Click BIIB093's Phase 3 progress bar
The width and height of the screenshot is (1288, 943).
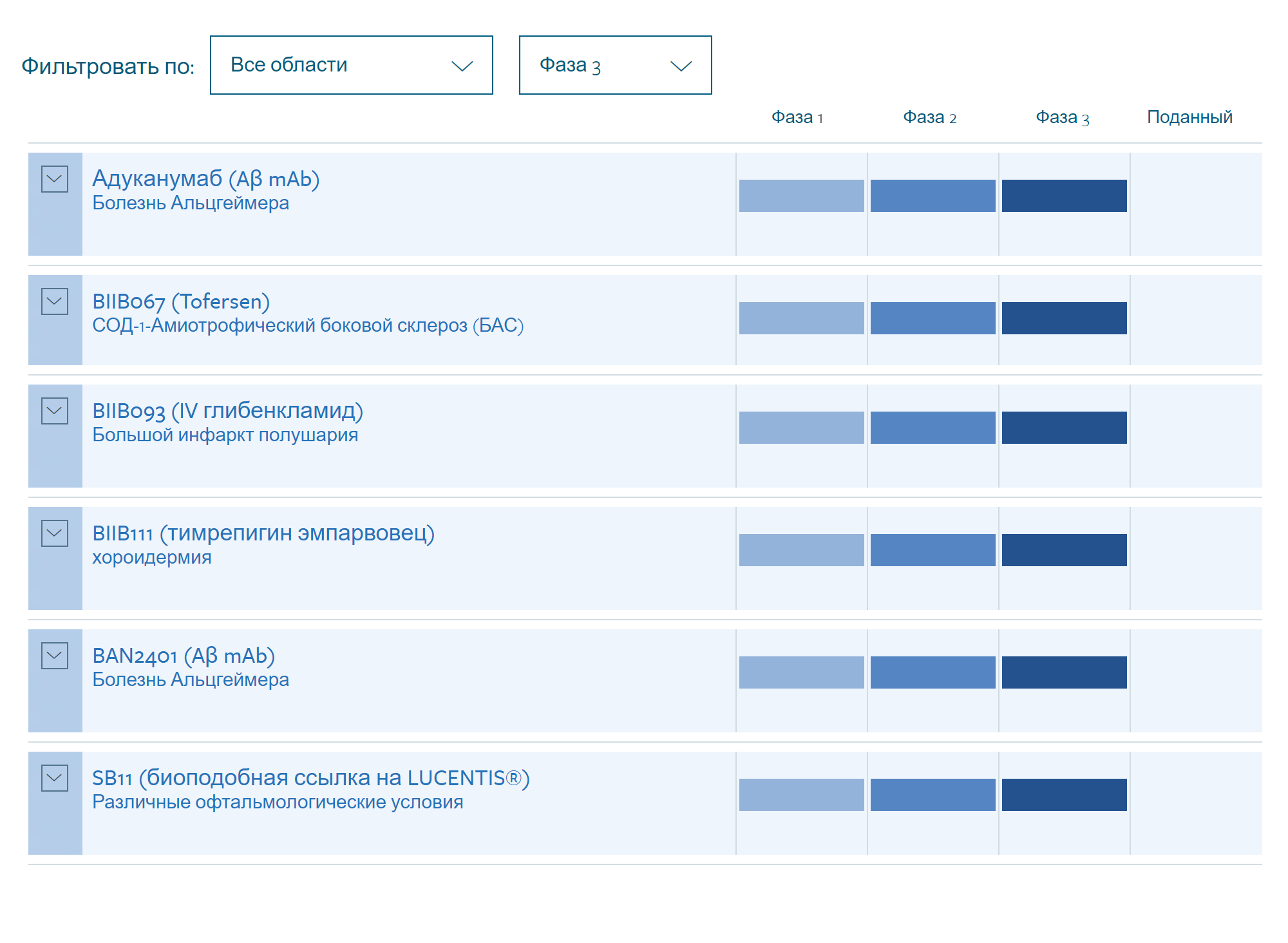click(1065, 428)
